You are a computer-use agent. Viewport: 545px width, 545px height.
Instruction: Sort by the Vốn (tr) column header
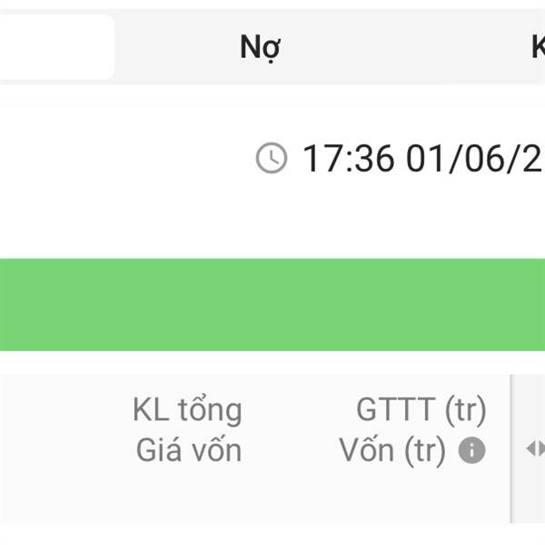[392, 451]
